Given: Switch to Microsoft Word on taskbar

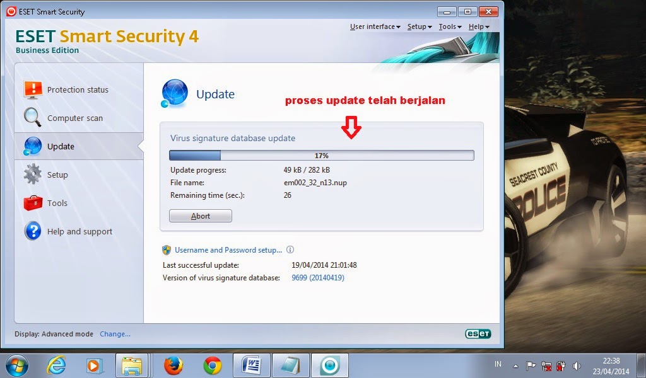Looking at the screenshot, I should tap(251, 365).
